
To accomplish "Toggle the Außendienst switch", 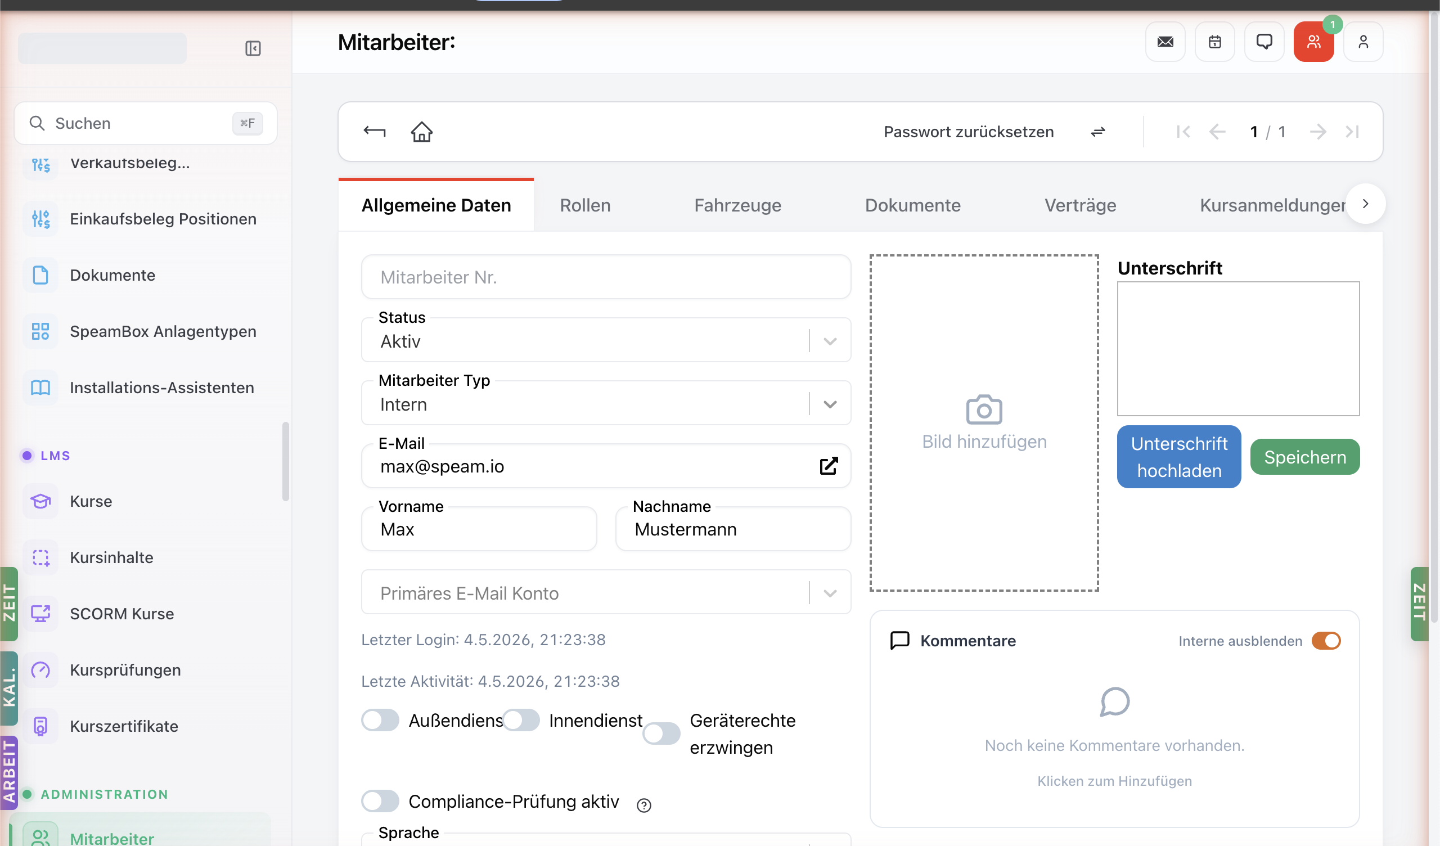I will pyautogui.click(x=380, y=720).
